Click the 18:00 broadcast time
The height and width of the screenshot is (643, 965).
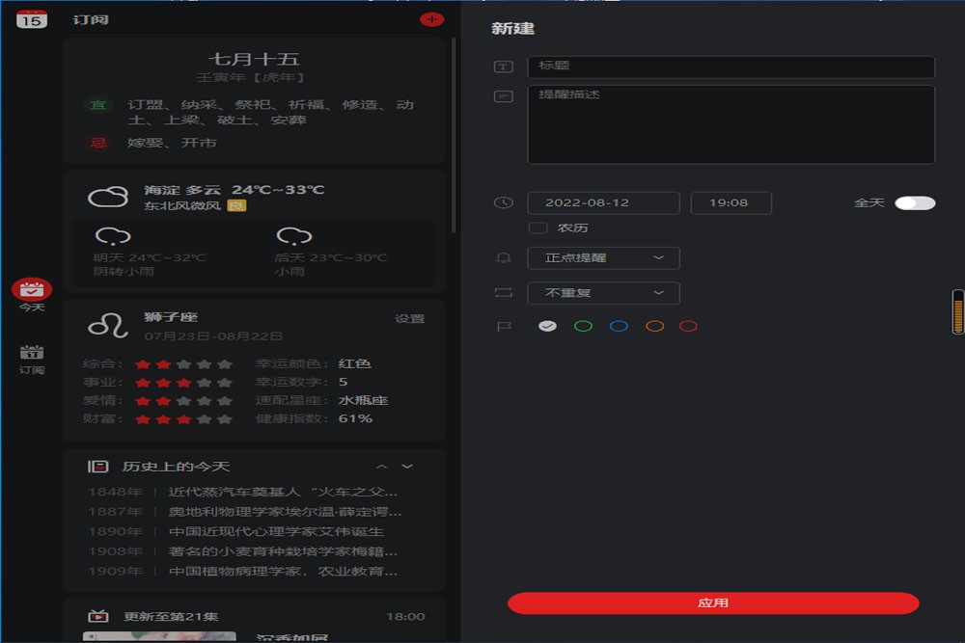pos(405,617)
